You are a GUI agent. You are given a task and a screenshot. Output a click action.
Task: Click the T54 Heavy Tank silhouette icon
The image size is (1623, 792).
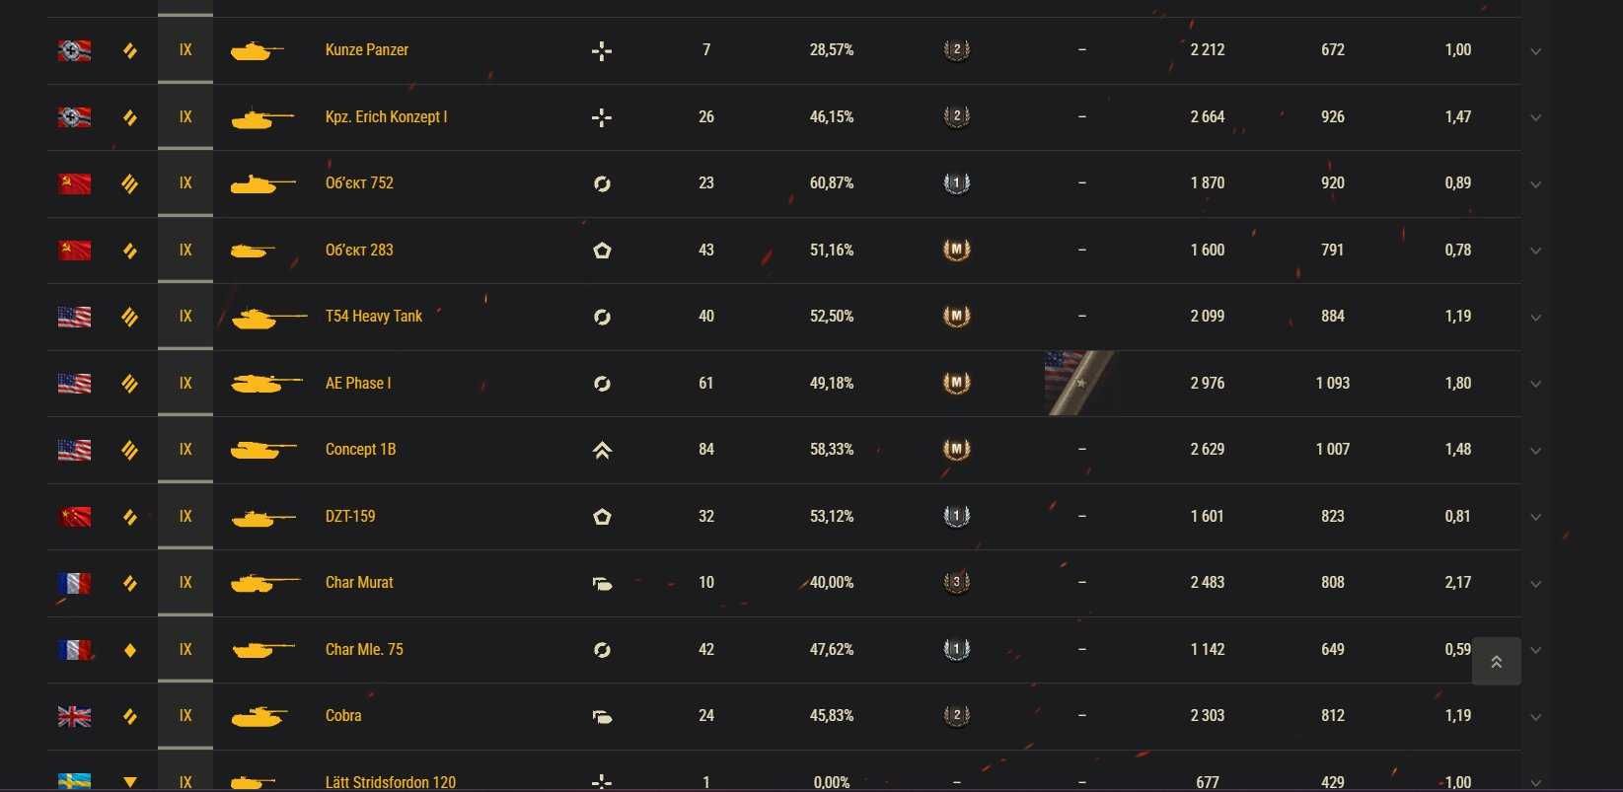268,317
